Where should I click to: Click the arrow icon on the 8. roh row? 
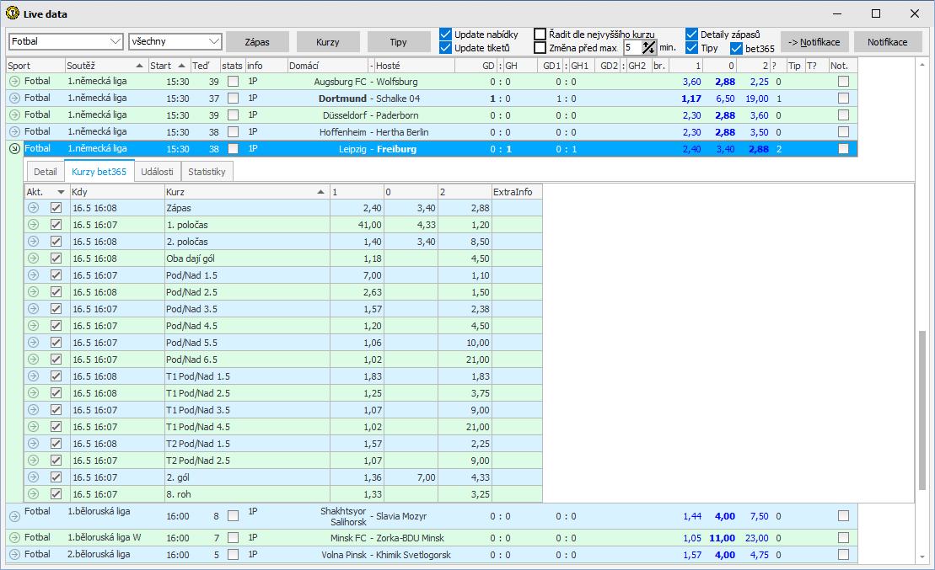33,494
